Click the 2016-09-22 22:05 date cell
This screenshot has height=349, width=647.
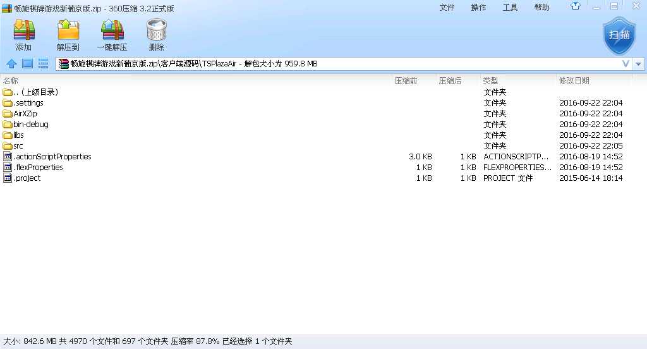coord(591,146)
